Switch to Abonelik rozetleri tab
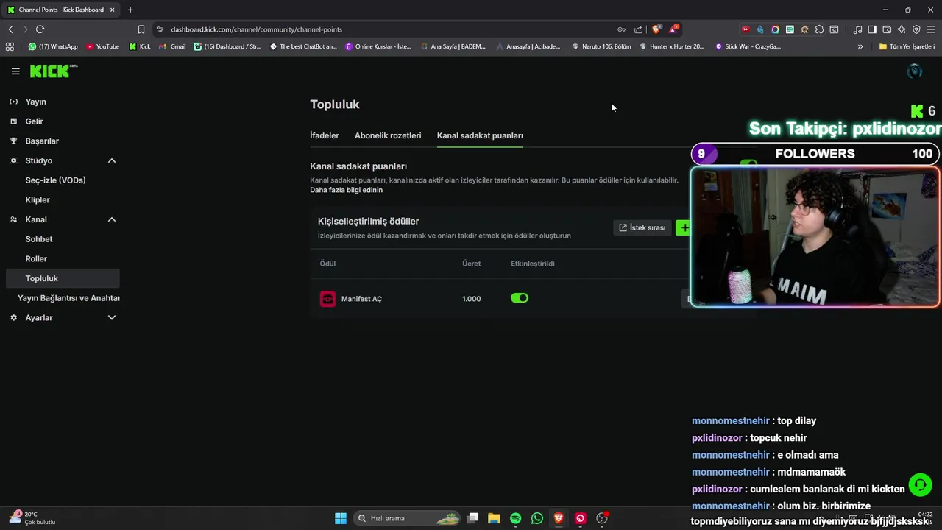 tap(388, 135)
